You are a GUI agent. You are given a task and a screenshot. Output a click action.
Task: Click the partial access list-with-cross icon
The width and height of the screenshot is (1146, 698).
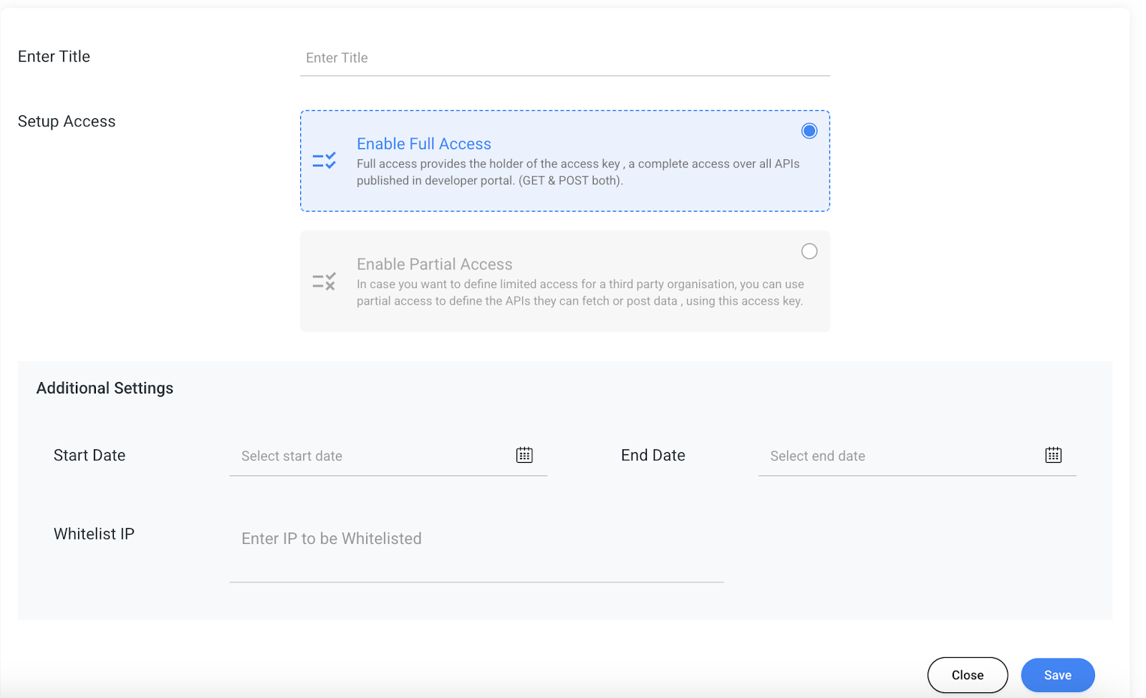point(324,282)
